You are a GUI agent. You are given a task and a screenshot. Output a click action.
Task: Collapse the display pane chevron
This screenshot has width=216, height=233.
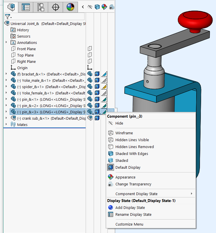(83, 7)
